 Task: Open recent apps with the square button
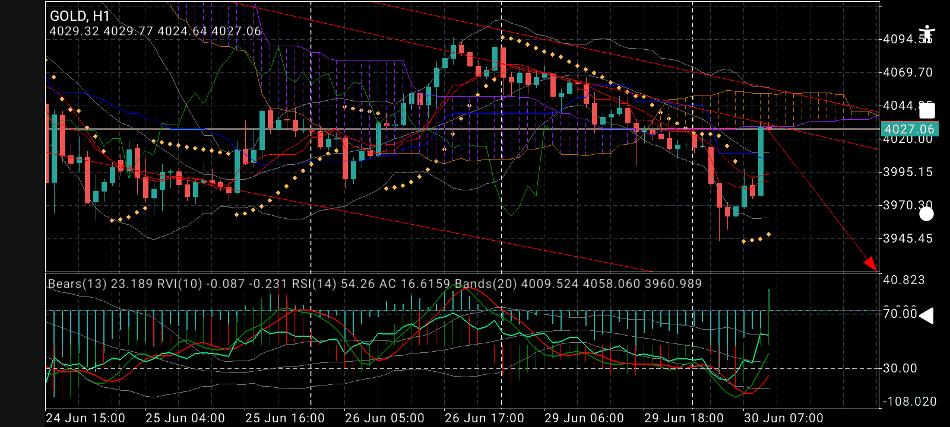coord(927,111)
